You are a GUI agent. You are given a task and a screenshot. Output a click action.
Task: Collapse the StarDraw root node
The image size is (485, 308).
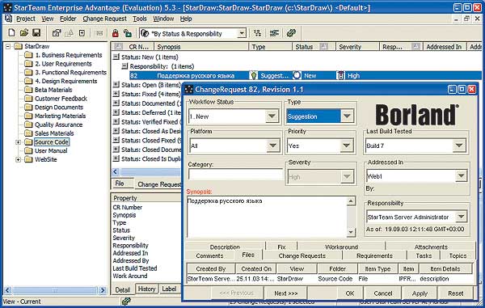point(8,46)
